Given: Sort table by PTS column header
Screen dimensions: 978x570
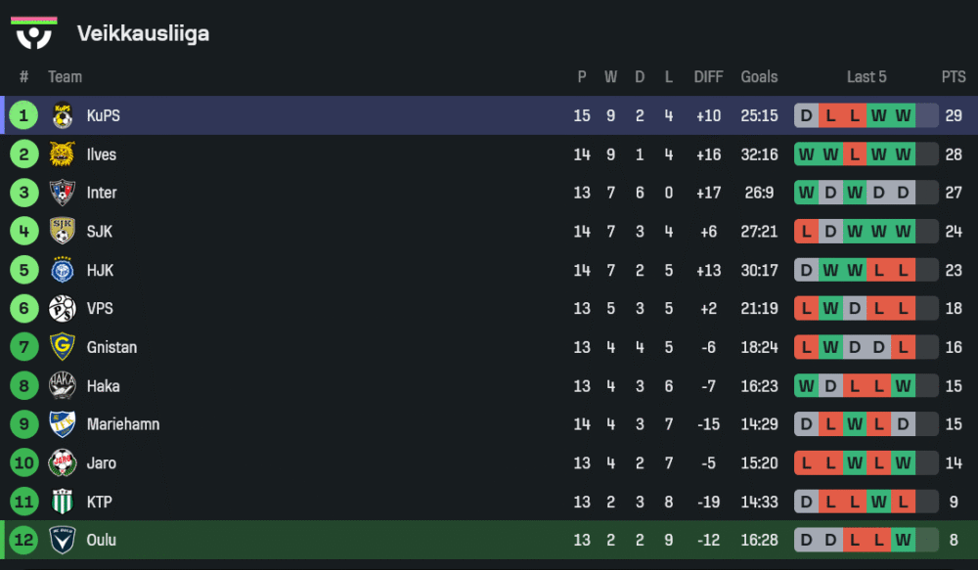Looking at the screenshot, I should coord(954,77).
